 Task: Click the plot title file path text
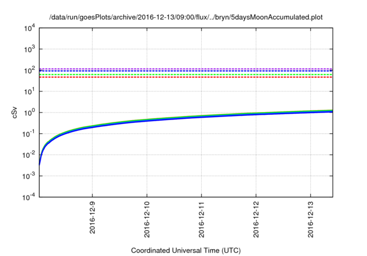click(x=186, y=17)
